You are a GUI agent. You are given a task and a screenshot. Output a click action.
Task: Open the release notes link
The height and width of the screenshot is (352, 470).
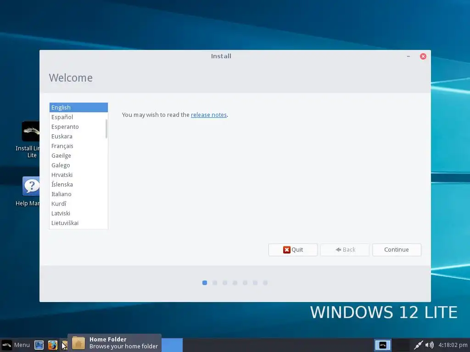[209, 115]
